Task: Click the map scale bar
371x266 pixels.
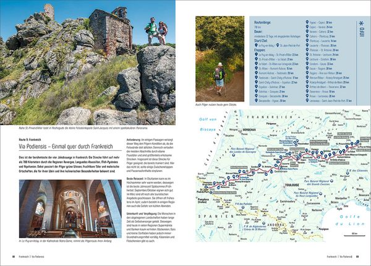Action: (x=355, y=235)
